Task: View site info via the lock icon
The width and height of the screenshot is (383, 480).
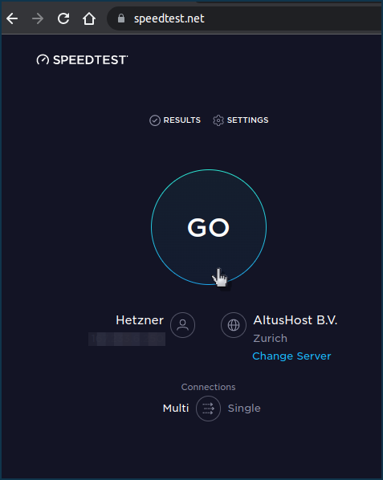Action: [x=121, y=18]
